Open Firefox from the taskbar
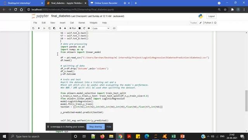This screenshot has width=248, height=140. pyautogui.click(x=102, y=136)
